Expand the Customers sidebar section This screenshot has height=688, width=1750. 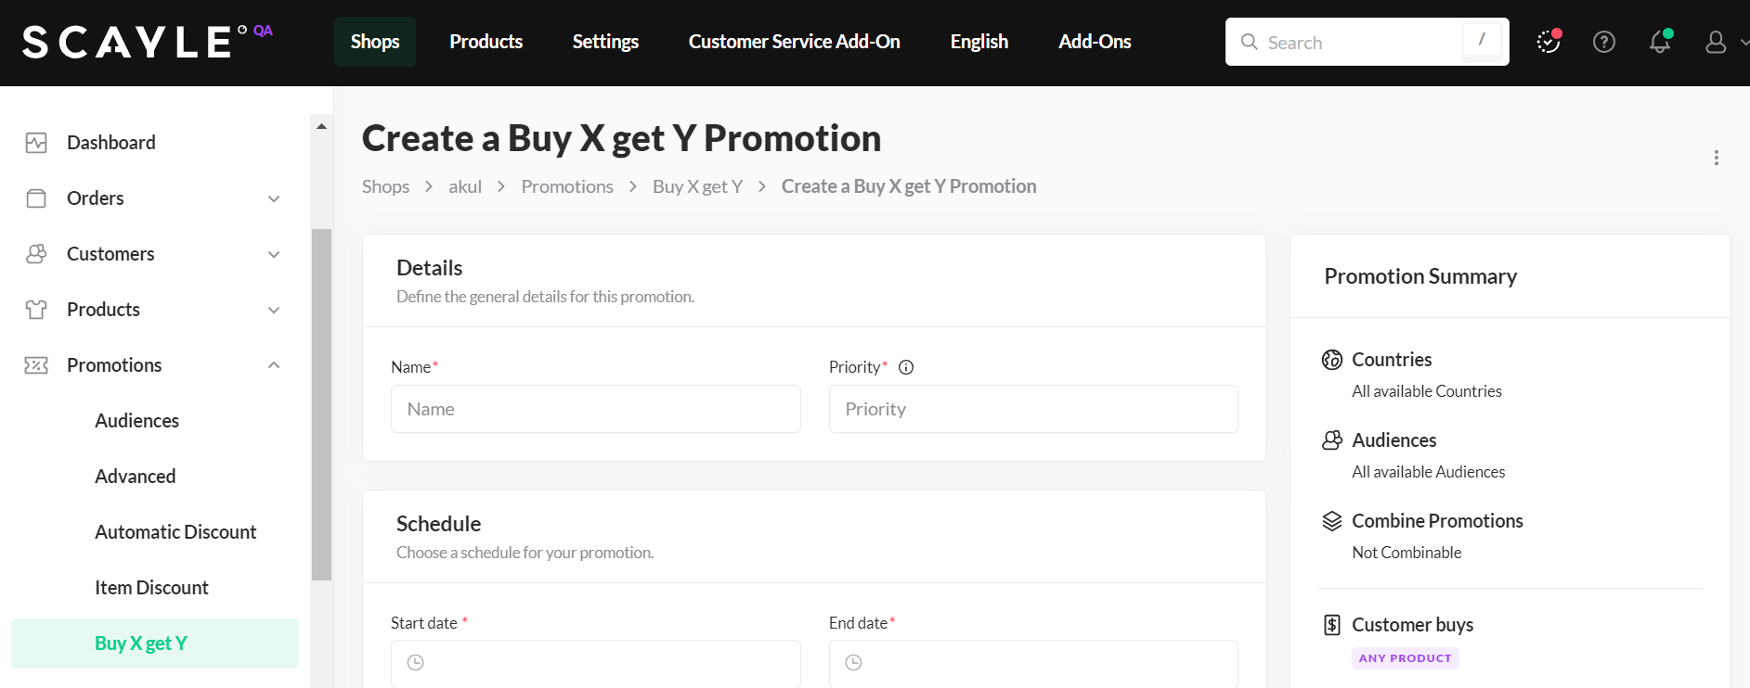[x=274, y=254]
